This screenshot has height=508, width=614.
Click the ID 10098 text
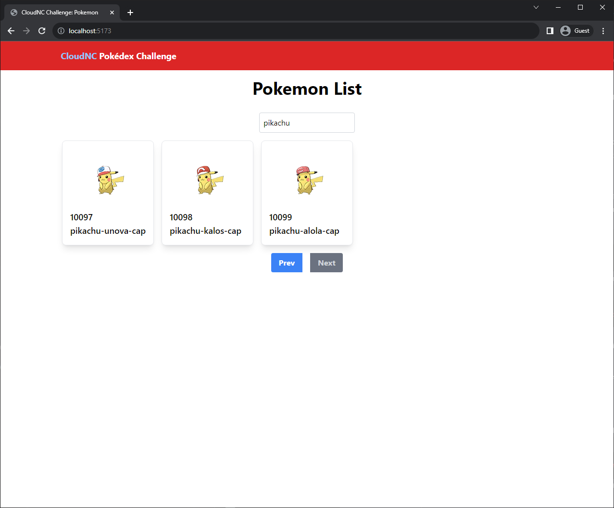181,217
